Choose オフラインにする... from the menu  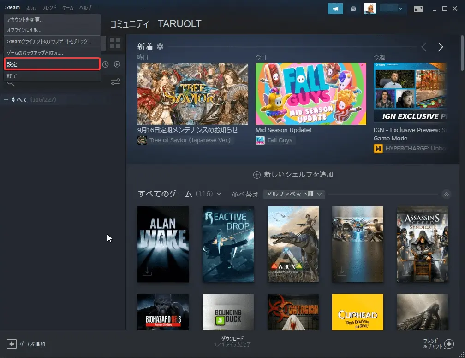coord(52,30)
